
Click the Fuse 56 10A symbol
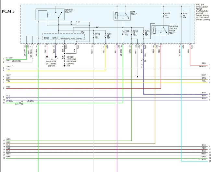(181, 16)
